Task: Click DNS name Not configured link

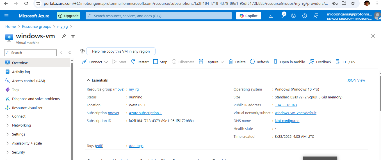Action: [x=287, y=121]
